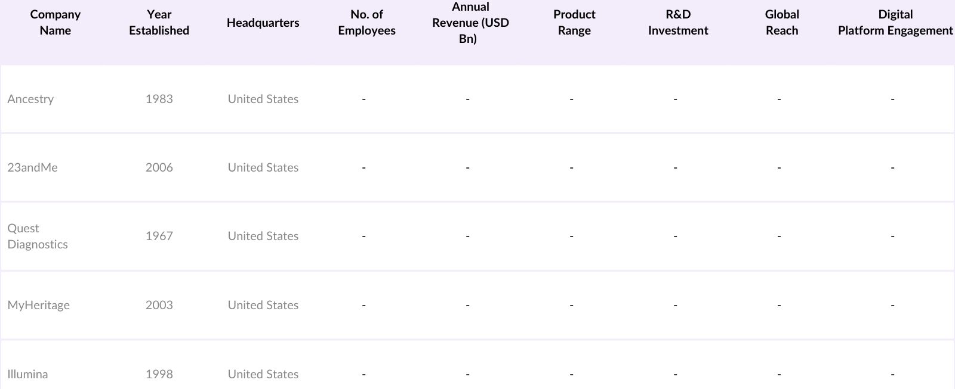Image resolution: width=955 pixels, height=389 pixels.
Task: Click the Year Established column header
Action: coord(159,23)
